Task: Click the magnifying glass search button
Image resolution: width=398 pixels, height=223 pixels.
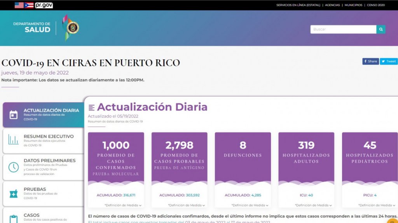Action: pos(381,29)
